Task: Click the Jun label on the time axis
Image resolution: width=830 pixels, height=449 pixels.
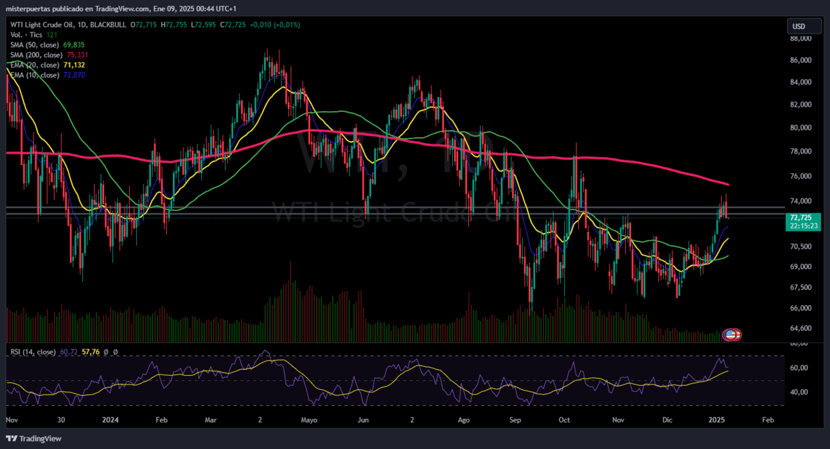Action: click(x=363, y=419)
